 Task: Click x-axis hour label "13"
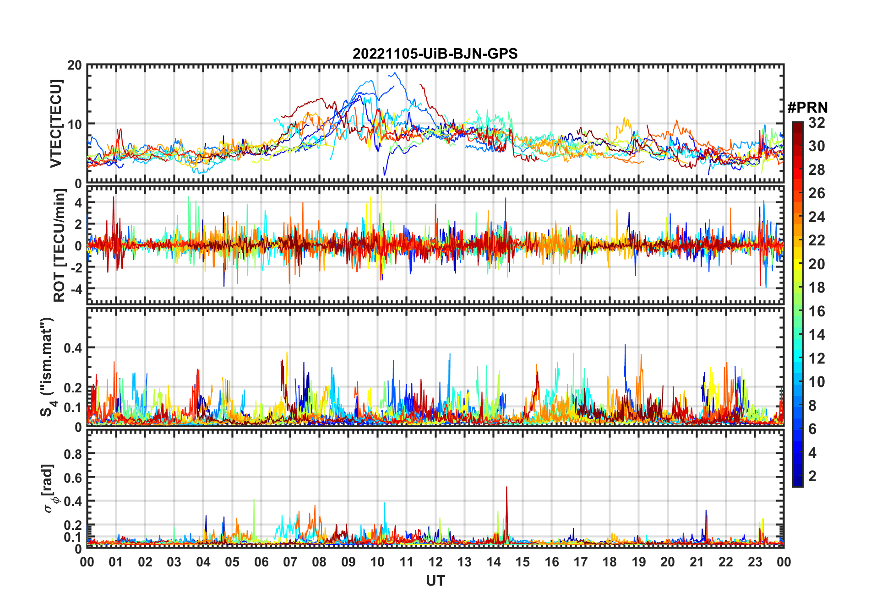tap(464, 562)
